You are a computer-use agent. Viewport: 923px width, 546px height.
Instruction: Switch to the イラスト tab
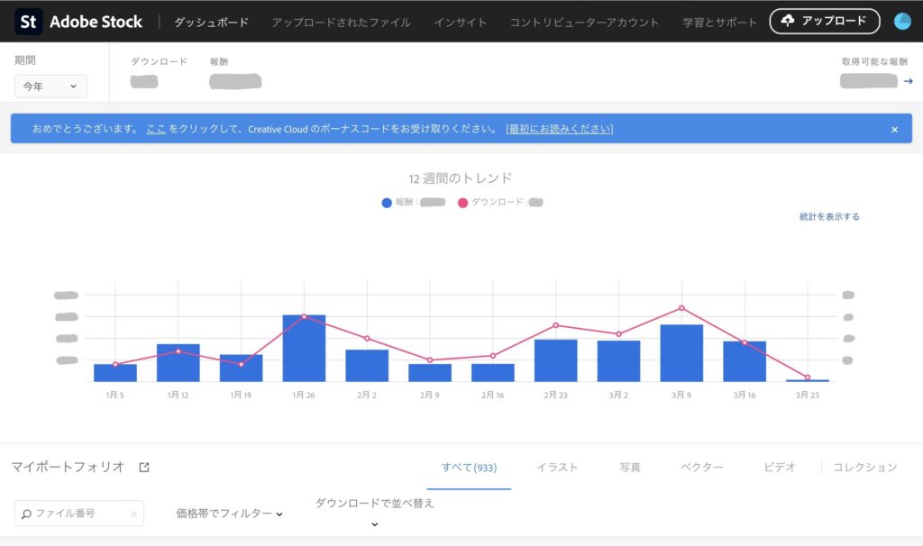coord(557,467)
